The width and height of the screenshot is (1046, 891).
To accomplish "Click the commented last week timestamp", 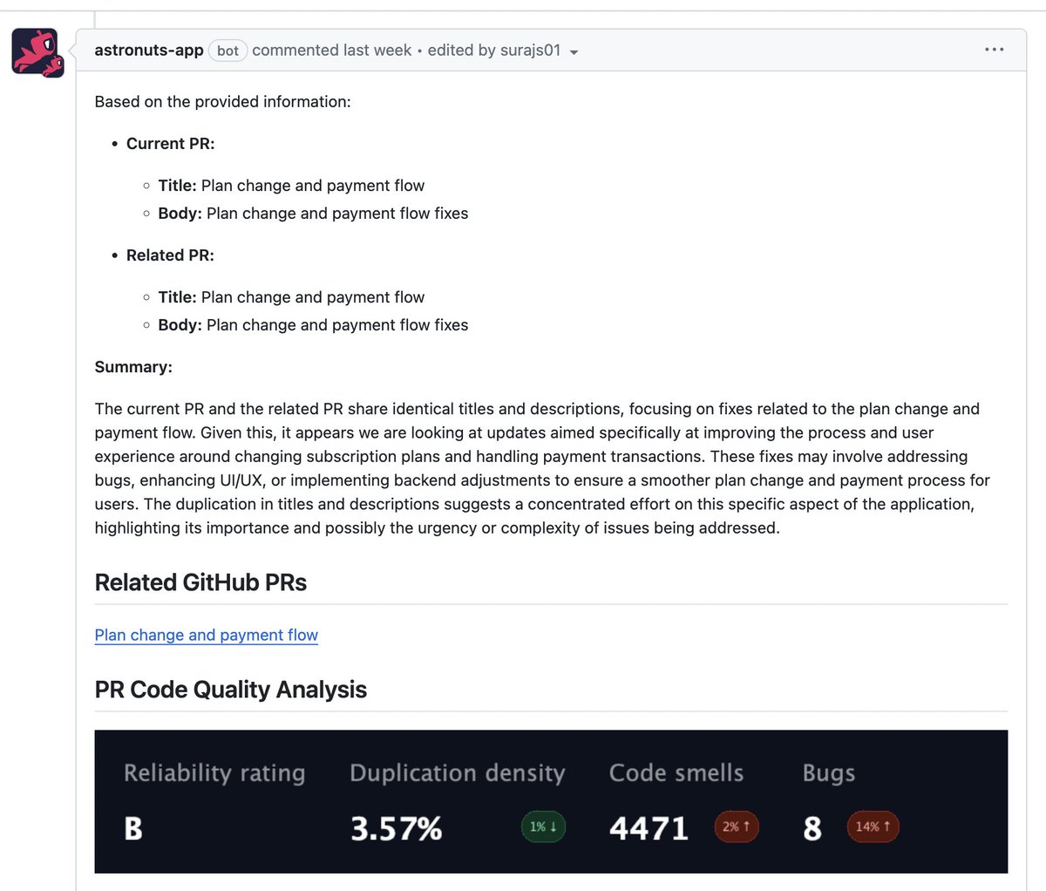I will [x=331, y=50].
